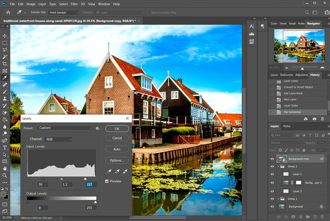Click the Auto button in Levels
The width and height of the screenshot is (330, 221).
click(x=117, y=149)
